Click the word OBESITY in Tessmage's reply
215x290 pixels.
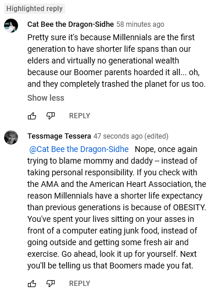coord(189,207)
